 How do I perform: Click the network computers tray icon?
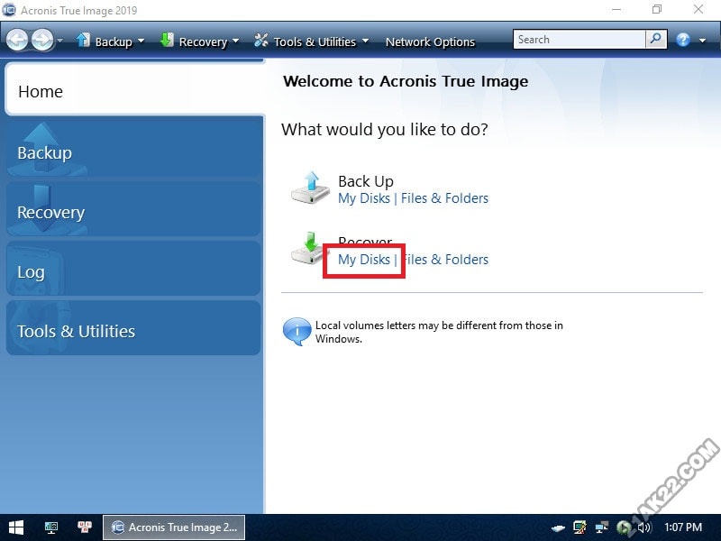pos(601,527)
